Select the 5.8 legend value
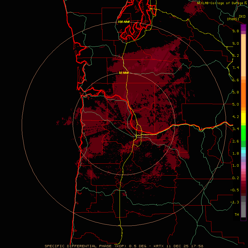The width and height of the screenshot is (248, 248). (x=236, y=92)
